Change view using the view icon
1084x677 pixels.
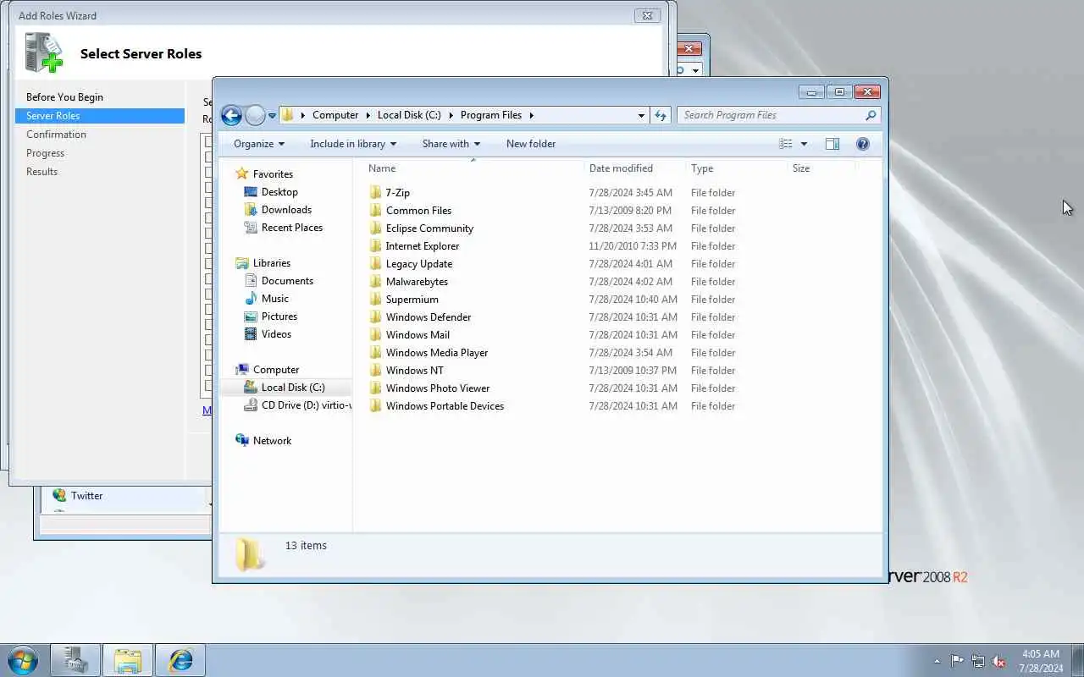(786, 144)
